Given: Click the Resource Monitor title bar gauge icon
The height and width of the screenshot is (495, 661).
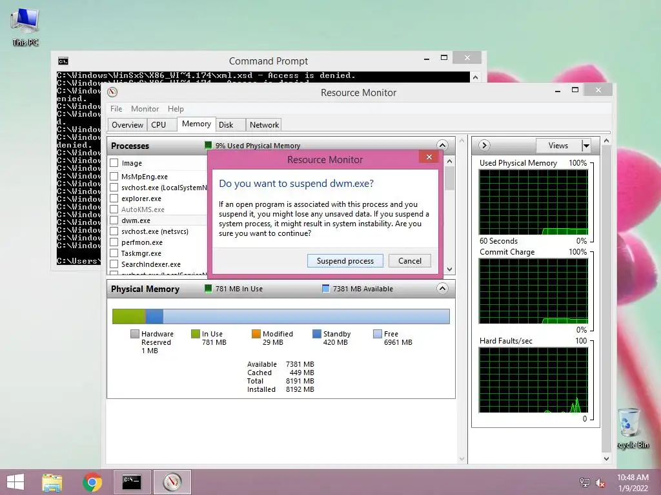Looking at the screenshot, I should pos(112,92).
